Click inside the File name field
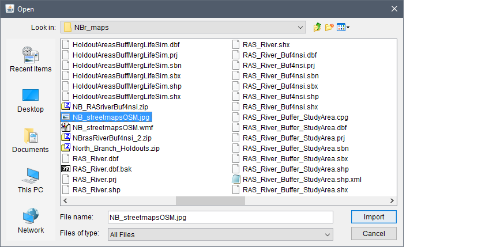 pos(220,217)
